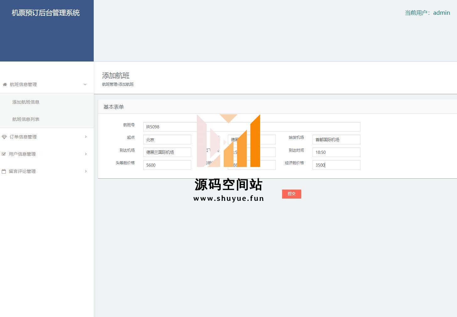Expand 用户信息管理 using its right chevron
Viewport: 457px width, 317px height.
point(86,154)
